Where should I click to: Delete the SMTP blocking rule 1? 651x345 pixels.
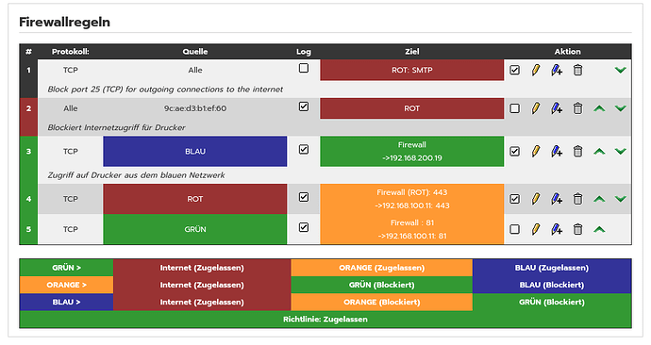click(577, 70)
